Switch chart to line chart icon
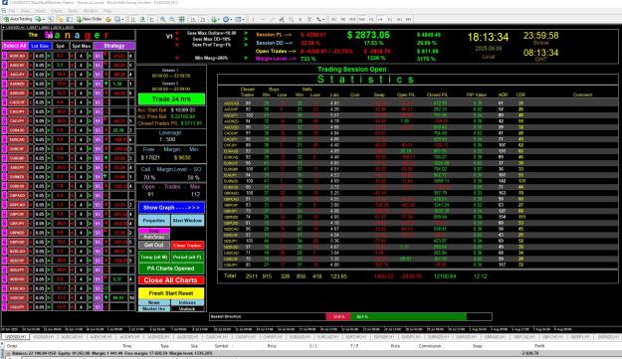 click(x=151, y=19)
